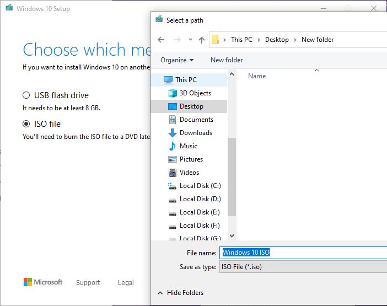
Task: Select 3D Objects folder icon
Action: point(172,93)
